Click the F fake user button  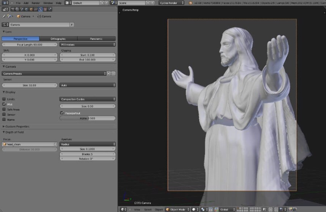point(72,25)
